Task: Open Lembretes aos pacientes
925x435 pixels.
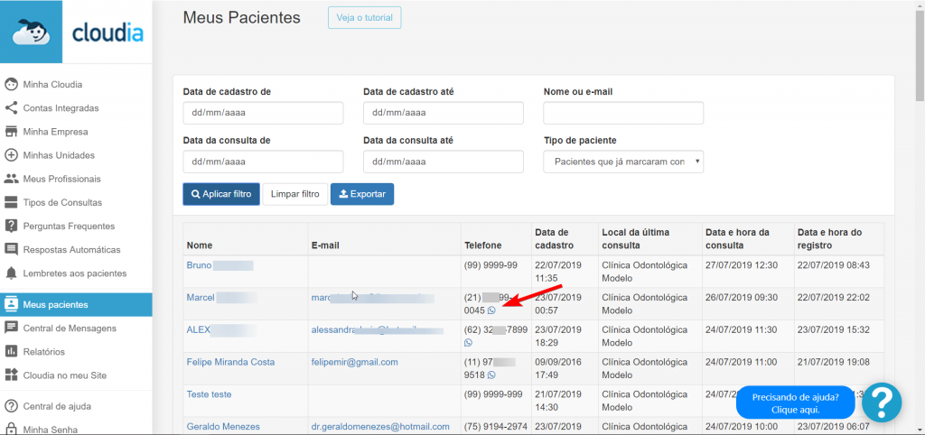Action: tap(75, 273)
